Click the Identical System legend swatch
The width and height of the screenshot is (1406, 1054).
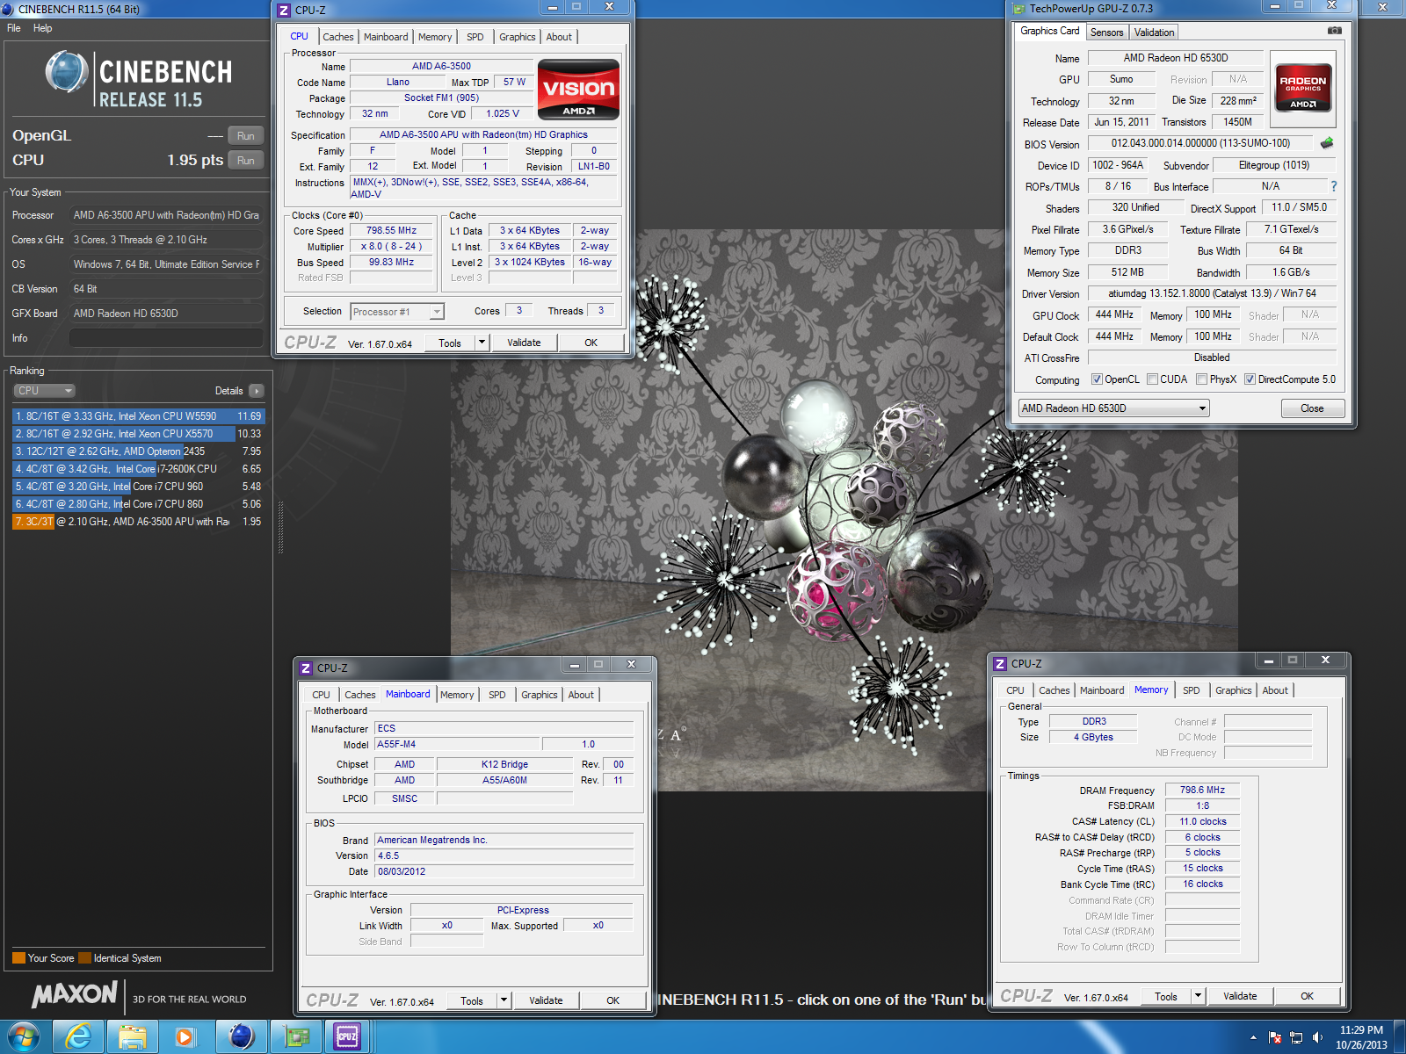pos(84,958)
